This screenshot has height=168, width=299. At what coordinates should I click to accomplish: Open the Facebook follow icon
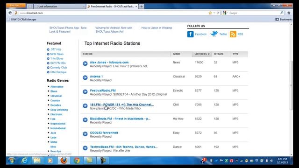point(190,34)
